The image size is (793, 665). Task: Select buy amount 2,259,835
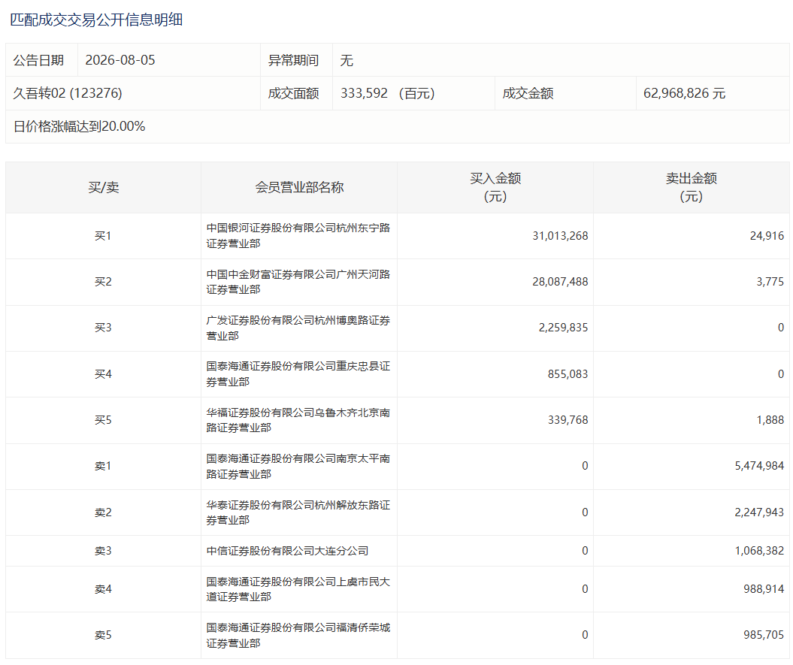coord(563,328)
